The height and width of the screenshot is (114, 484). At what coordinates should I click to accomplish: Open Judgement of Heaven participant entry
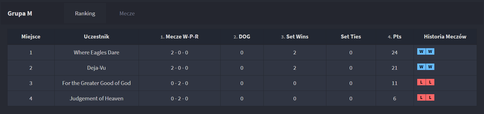97,98
